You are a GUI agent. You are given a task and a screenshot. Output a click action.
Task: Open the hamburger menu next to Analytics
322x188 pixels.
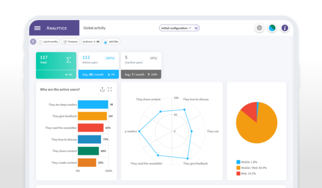click(37, 28)
